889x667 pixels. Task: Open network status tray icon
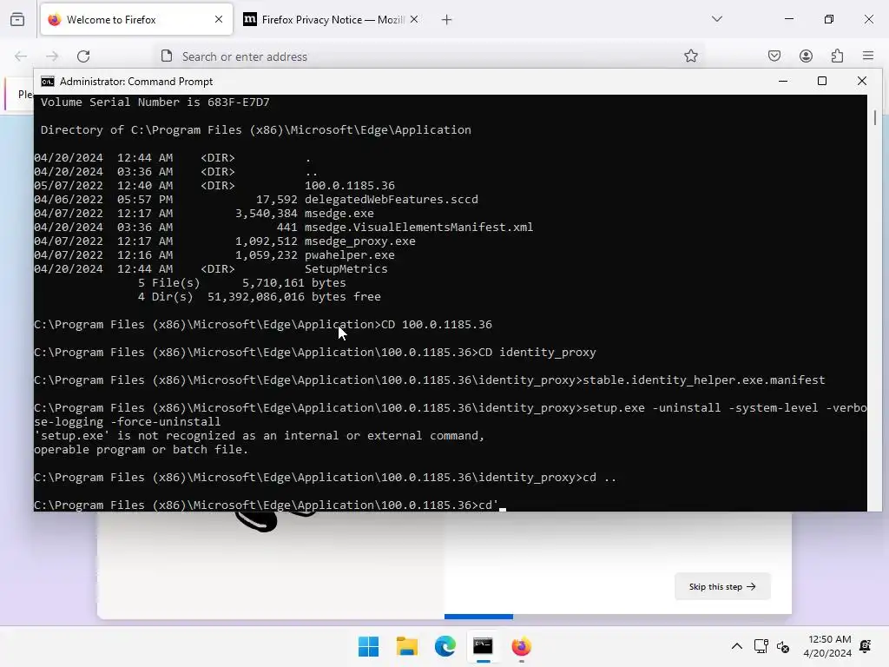point(761,646)
